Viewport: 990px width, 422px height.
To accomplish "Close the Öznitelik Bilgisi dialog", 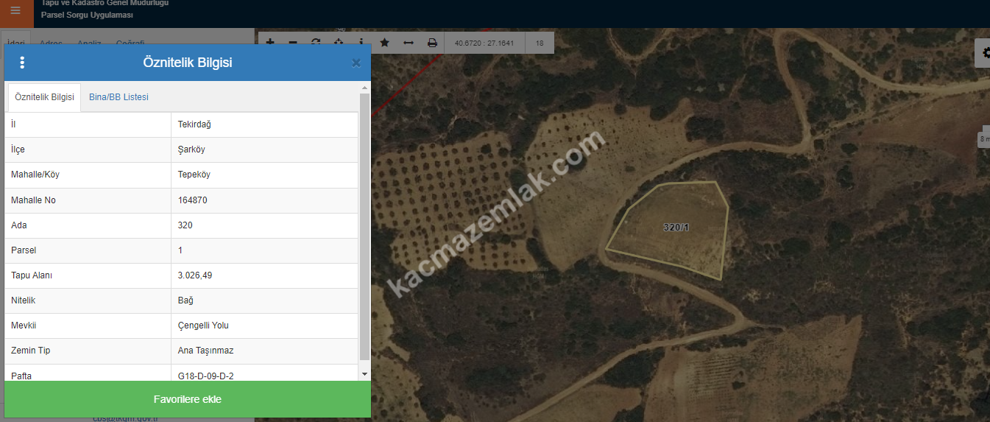I will coord(356,63).
